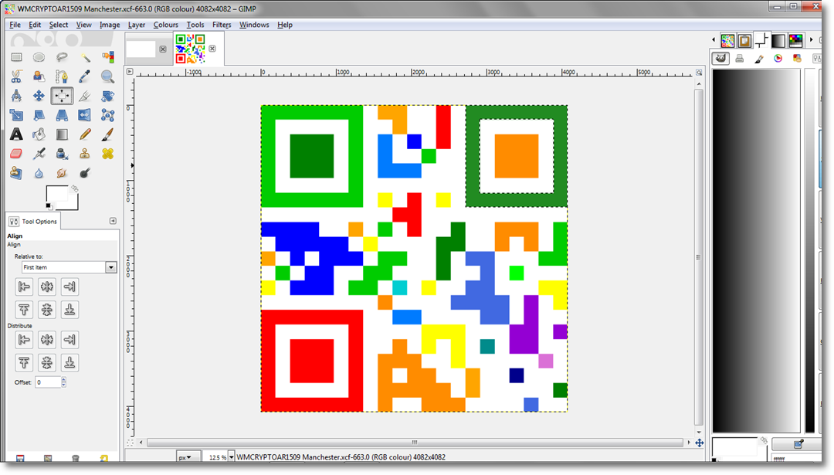This screenshot has height=475, width=834.
Task: Close the blank white image tab
Action: [163, 49]
